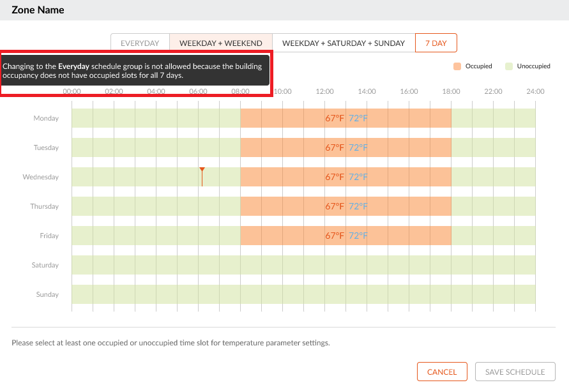Click the 24:00 time axis label
This screenshot has height=392, width=569.
pyautogui.click(x=535, y=91)
